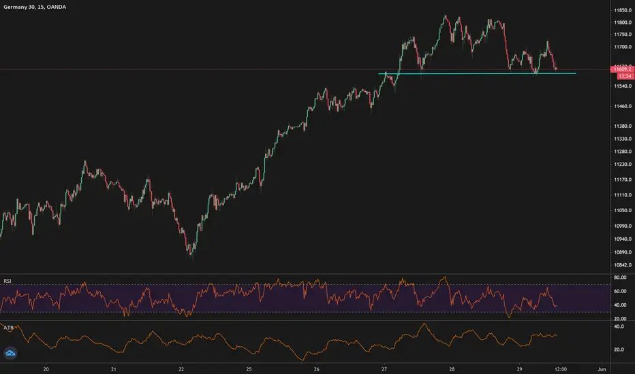This screenshot has width=635, height=374.
Task: Click the RSI scale 80.00 label
Action: (620, 277)
